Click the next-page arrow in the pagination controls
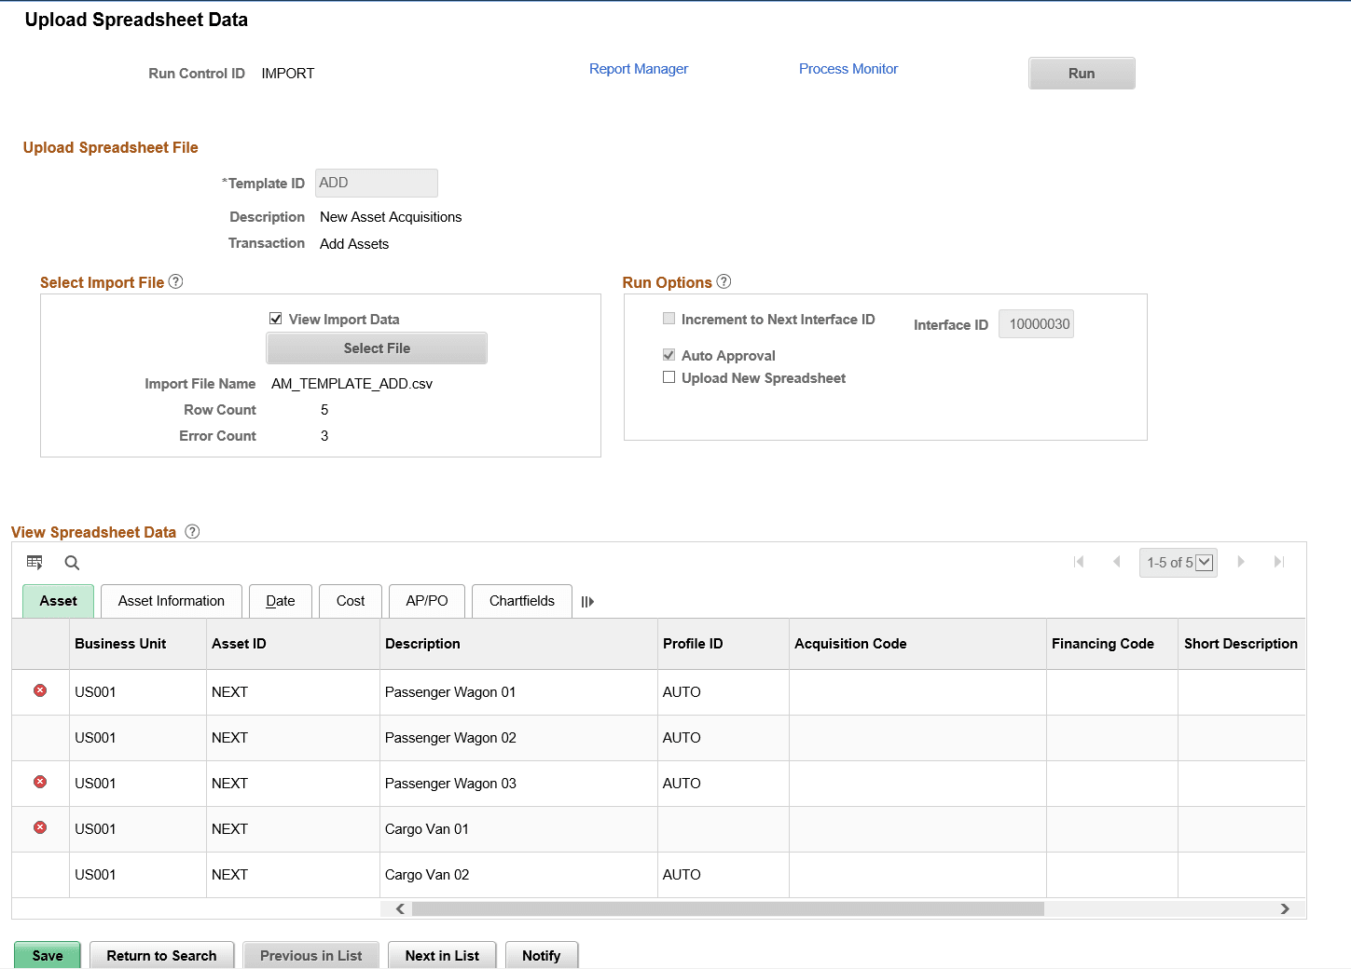Screen dimensions: 1351x969 [1241, 562]
